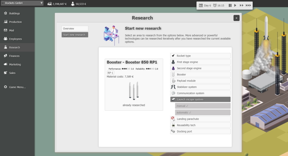
Task: Click the normal speed play button
Action: coord(235,5)
